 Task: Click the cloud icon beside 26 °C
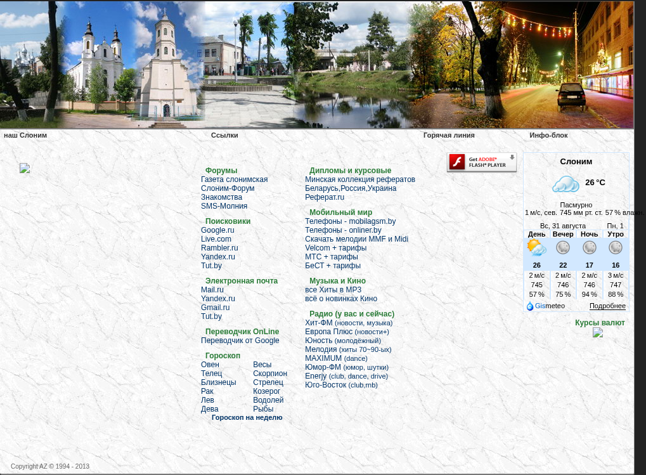click(x=565, y=183)
